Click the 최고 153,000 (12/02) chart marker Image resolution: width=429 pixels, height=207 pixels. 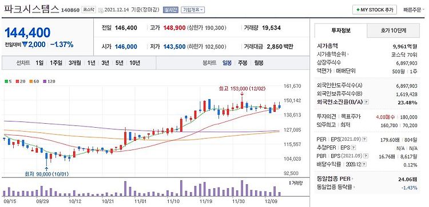pyautogui.click(x=242, y=88)
